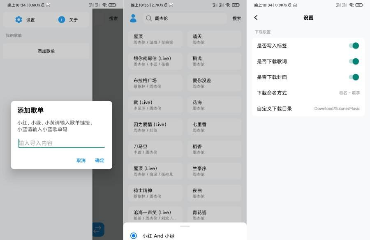Click the dimmed 搜索 button behind the drawer
Image resolution: width=370 pixels, height=240 pixels.
click(113, 18)
